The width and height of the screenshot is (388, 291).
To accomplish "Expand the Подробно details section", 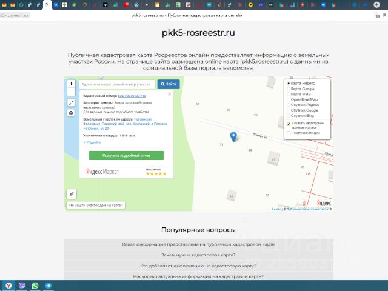I will pyautogui.click(x=94, y=142).
